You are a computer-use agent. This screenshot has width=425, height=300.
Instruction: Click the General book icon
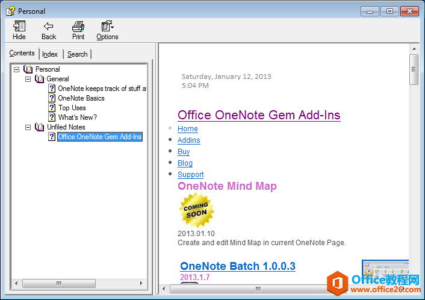[39, 79]
